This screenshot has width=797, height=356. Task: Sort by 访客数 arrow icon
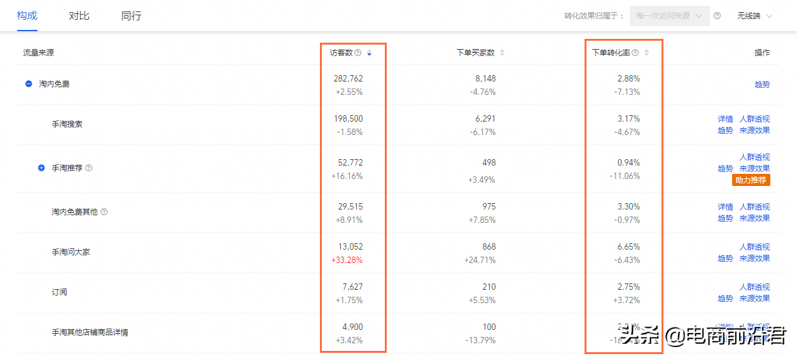[370, 53]
